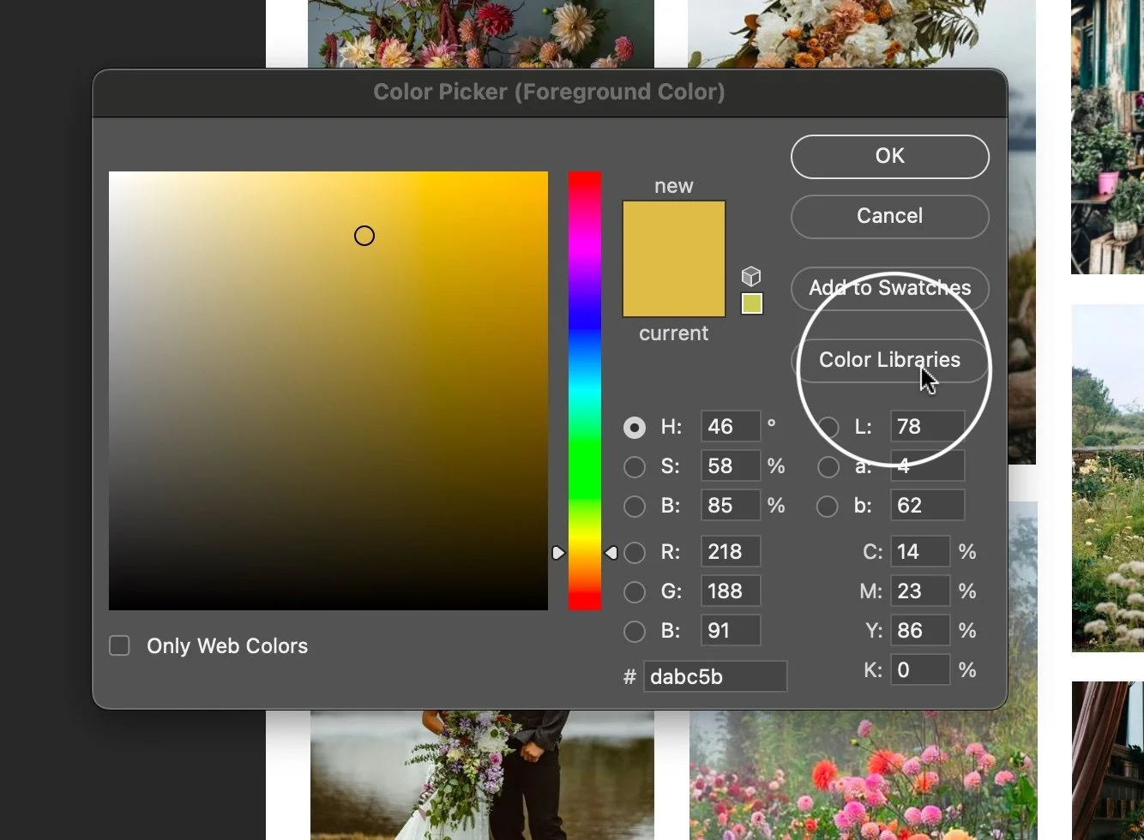Click the K field showing 0
Screen dimensions: 1144x840
click(920, 669)
